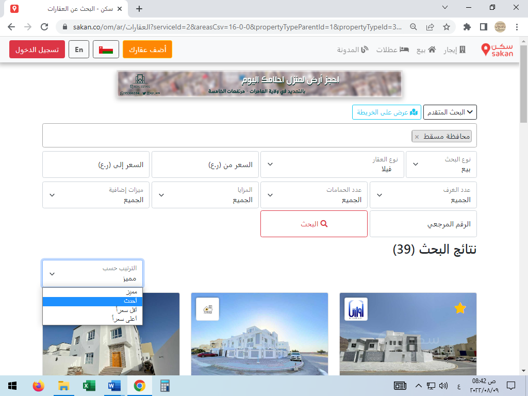Switch language with the En button
Viewport: 528px width, 396px height.
coord(79,49)
